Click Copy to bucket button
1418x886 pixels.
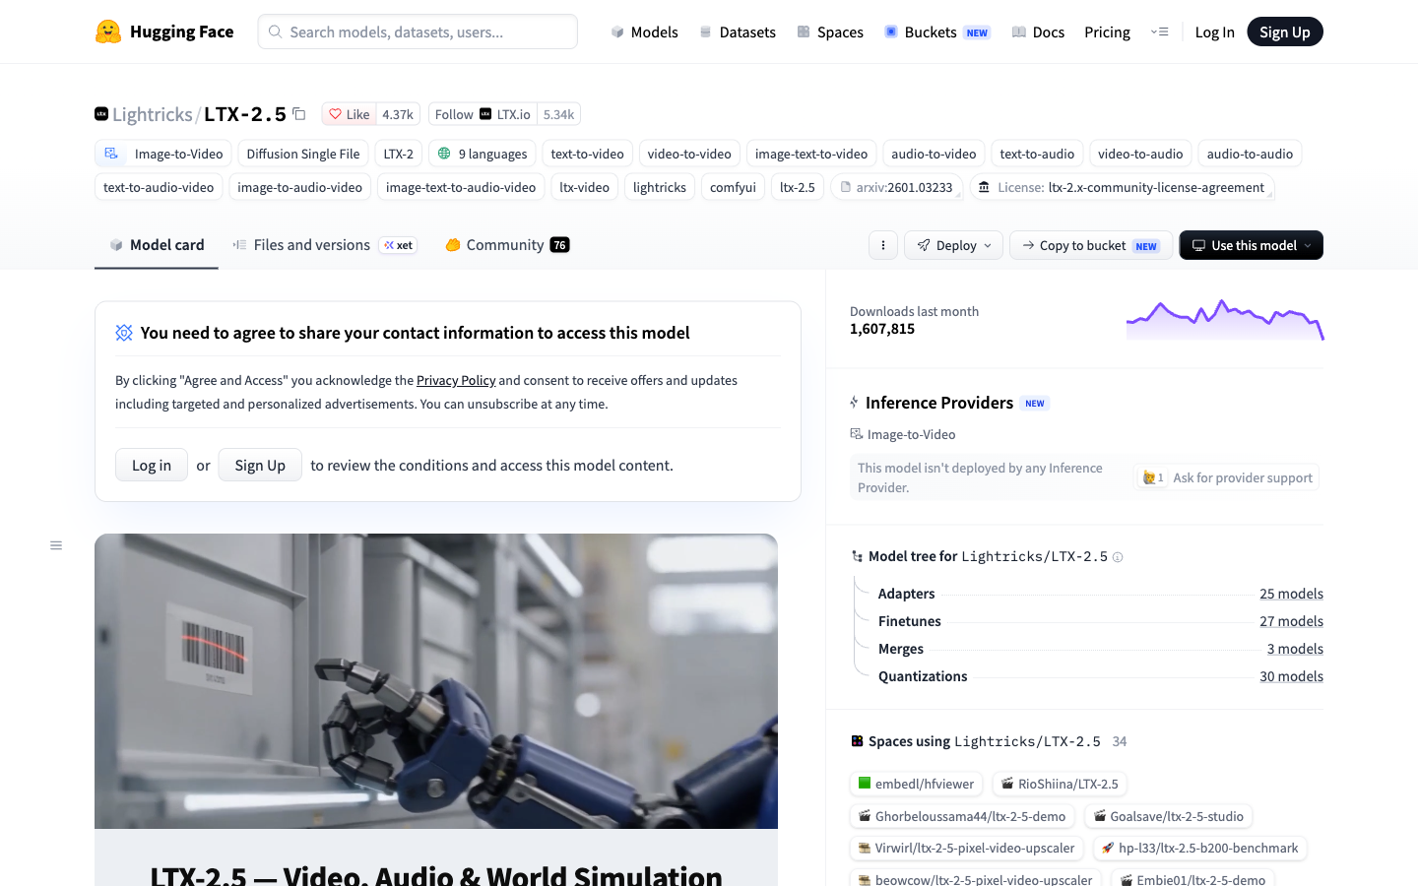point(1091,245)
